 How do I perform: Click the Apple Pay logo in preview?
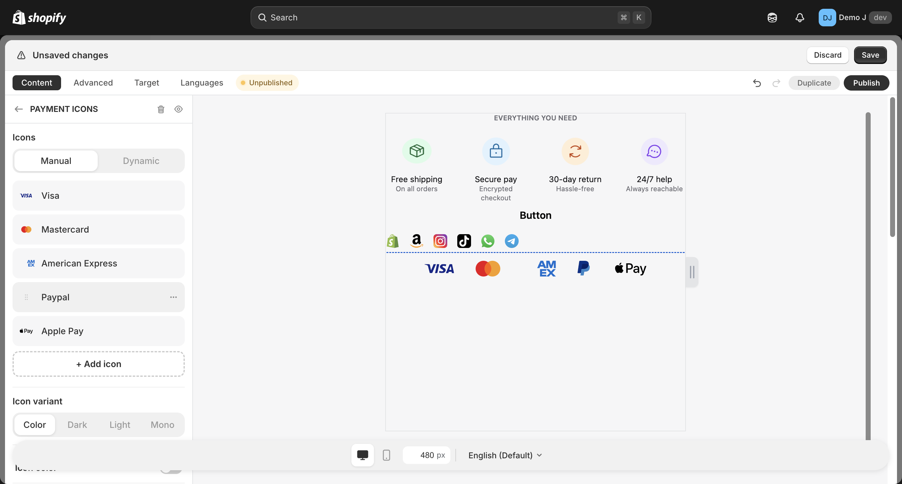pos(631,269)
